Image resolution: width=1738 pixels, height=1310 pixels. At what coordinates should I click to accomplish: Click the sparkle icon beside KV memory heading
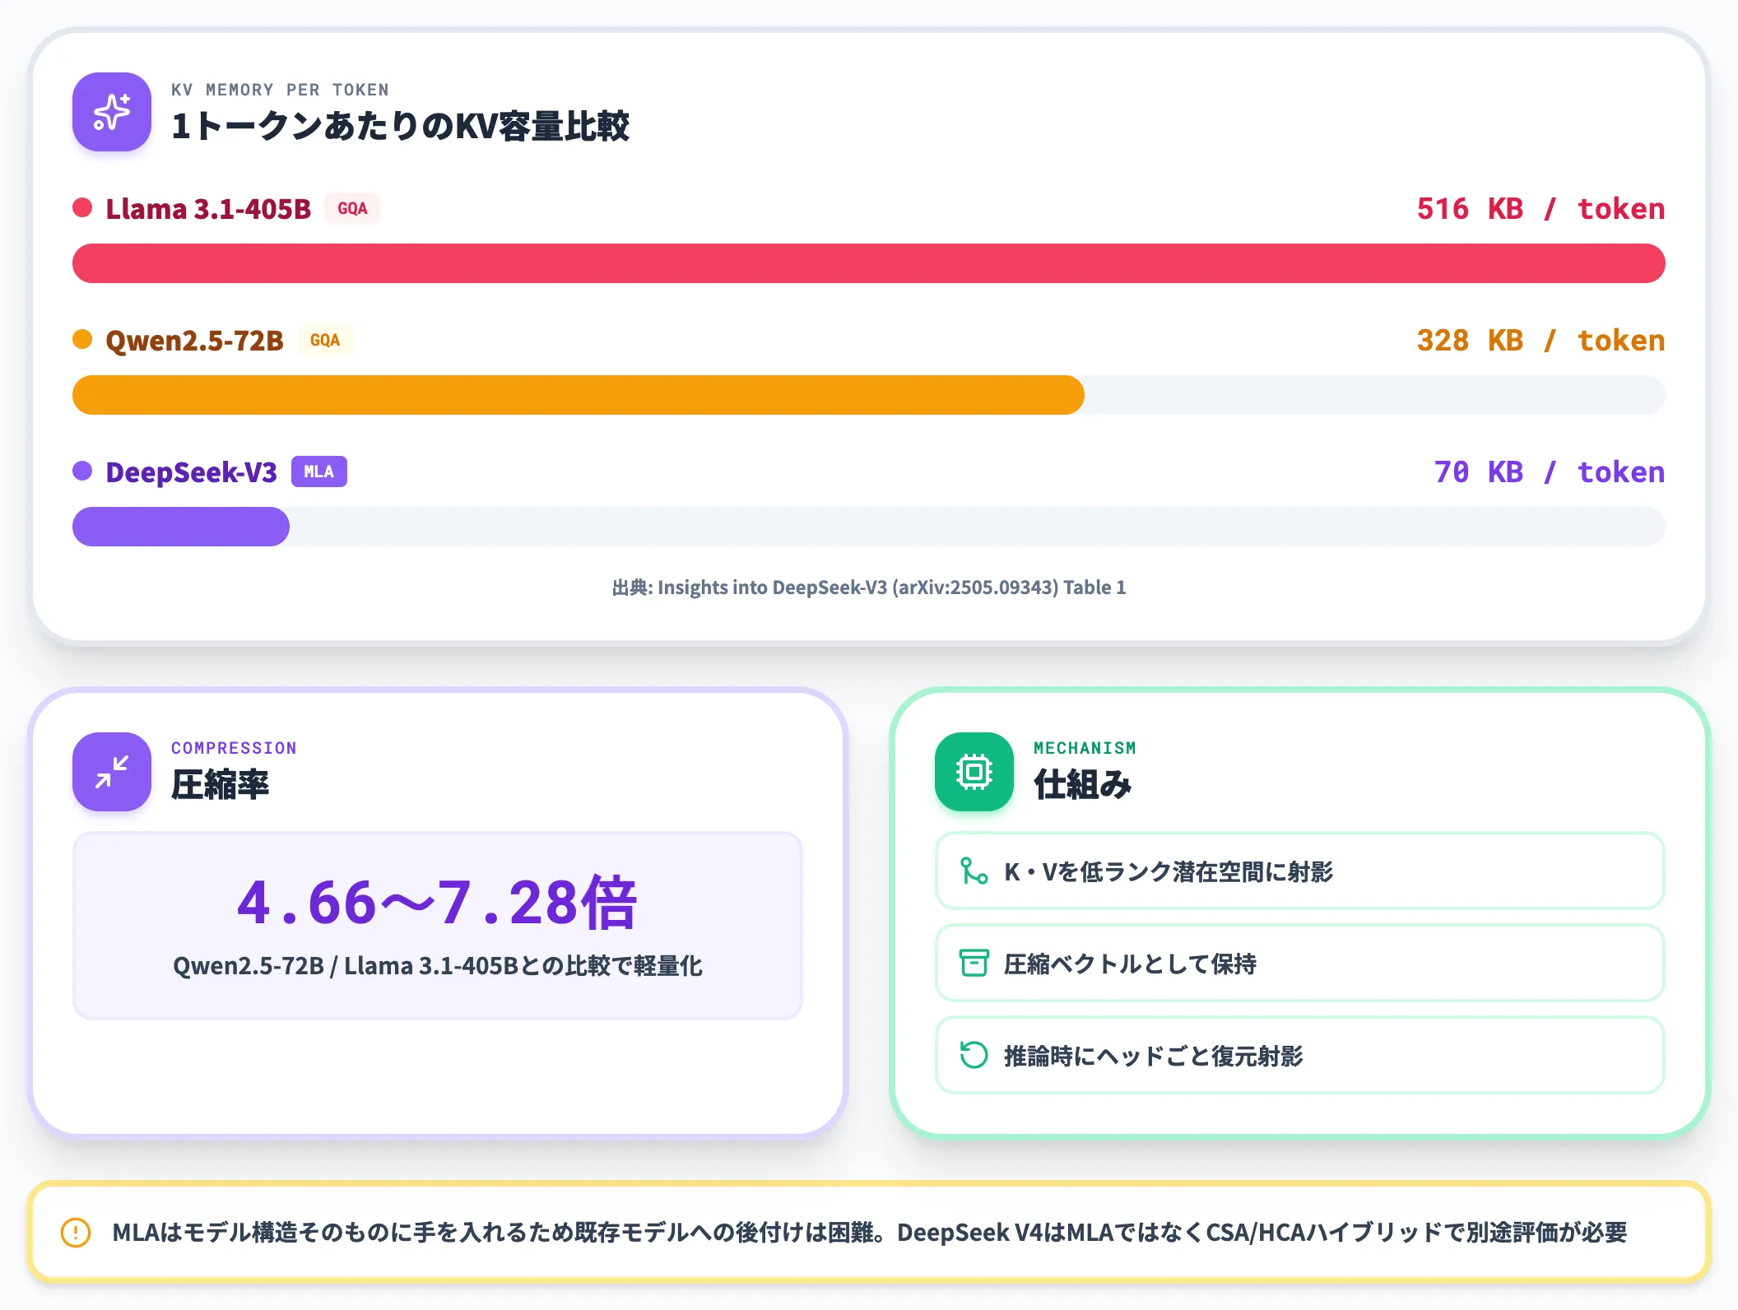tap(112, 112)
